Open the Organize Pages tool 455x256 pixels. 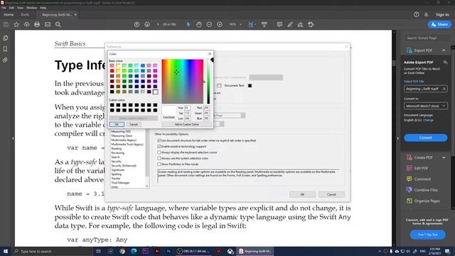tap(427, 201)
